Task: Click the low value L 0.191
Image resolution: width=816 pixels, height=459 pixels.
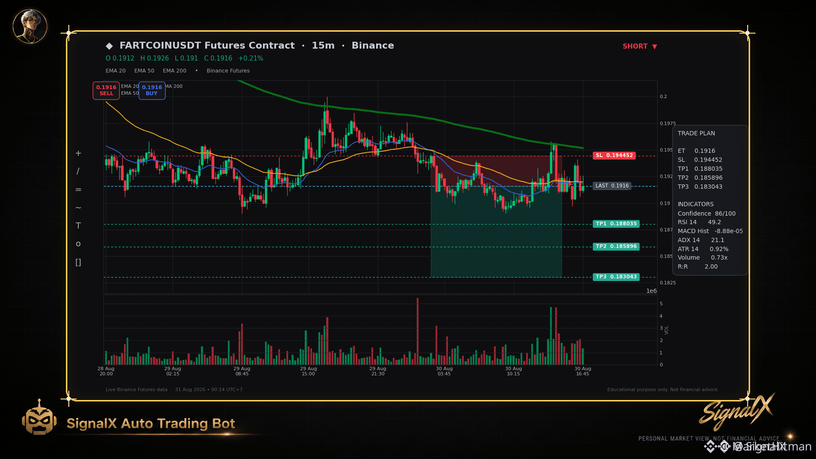Action: pyautogui.click(x=186, y=59)
